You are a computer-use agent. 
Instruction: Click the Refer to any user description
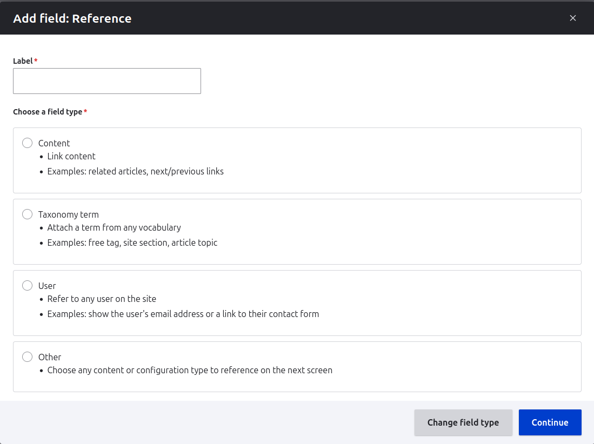[x=102, y=298]
